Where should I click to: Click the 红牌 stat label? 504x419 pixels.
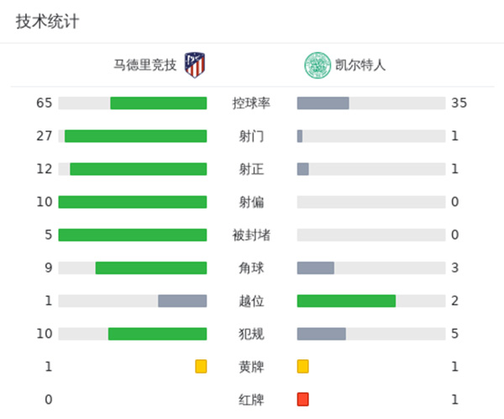coord(251,400)
